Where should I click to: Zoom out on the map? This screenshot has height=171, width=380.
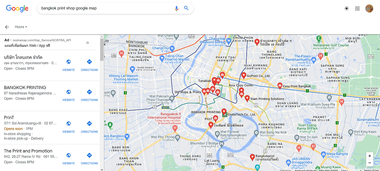369,163
